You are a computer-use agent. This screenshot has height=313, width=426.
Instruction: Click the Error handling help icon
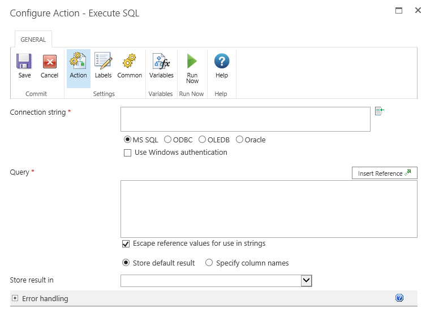click(x=399, y=298)
